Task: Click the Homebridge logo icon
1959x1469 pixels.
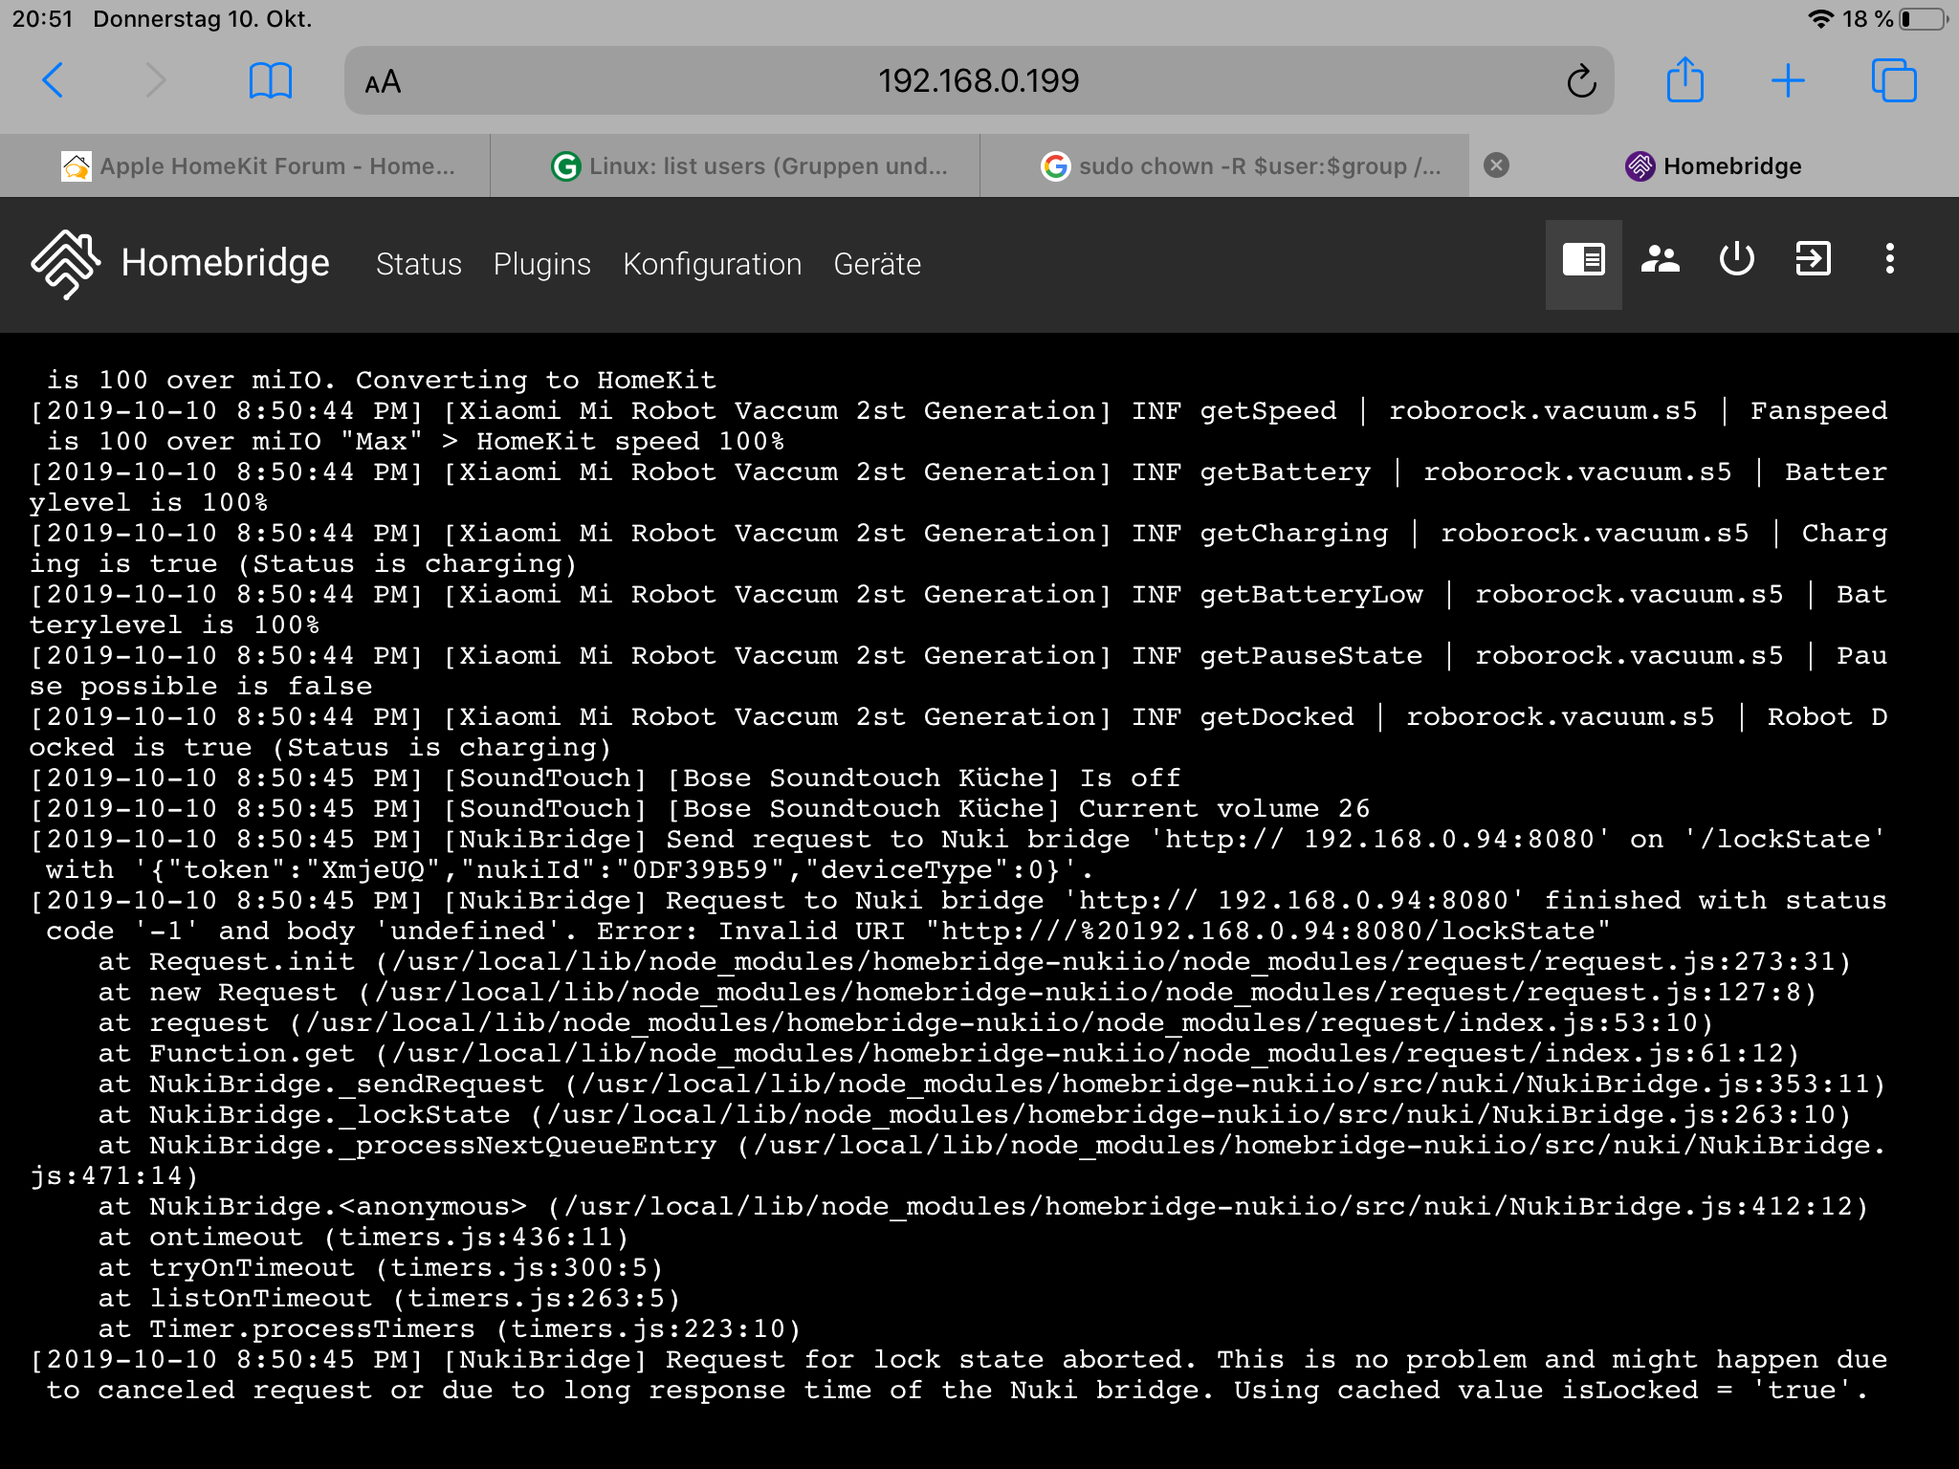Action: click(x=65, y=263)
